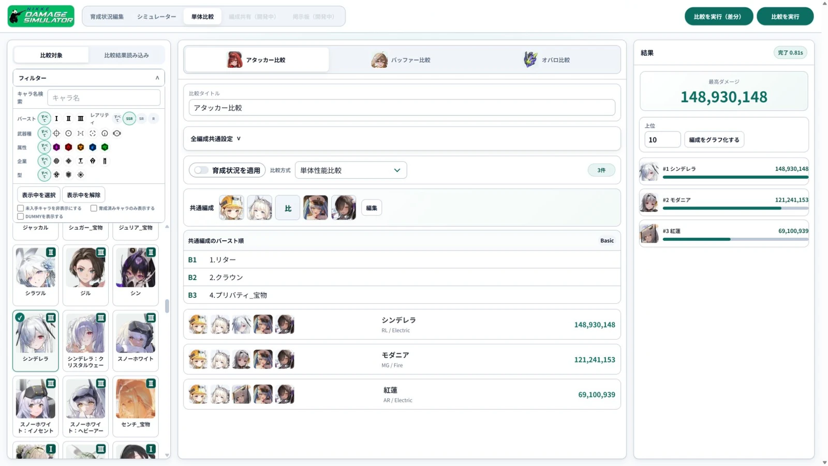Select the crosshair weapon type filter
Viewport: 828px width, 466px height.
click(x=56, y=134)
